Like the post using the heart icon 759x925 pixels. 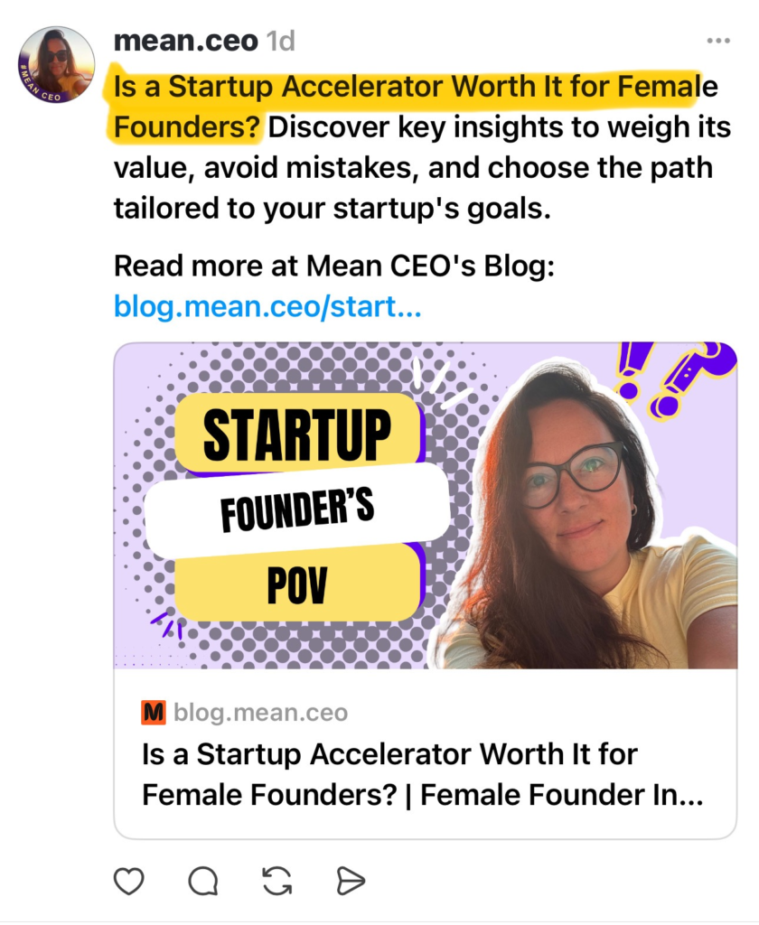pyautogui.click(x=129, y=881)
